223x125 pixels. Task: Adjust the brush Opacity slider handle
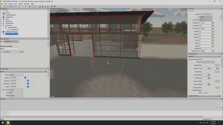28,81
